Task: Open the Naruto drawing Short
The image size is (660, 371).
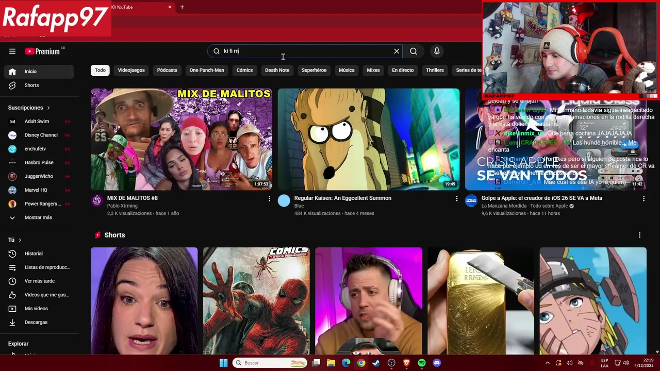Action: (x=593, y=301)
